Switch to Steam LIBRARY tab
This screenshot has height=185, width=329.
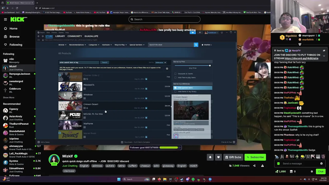(60, 36)
